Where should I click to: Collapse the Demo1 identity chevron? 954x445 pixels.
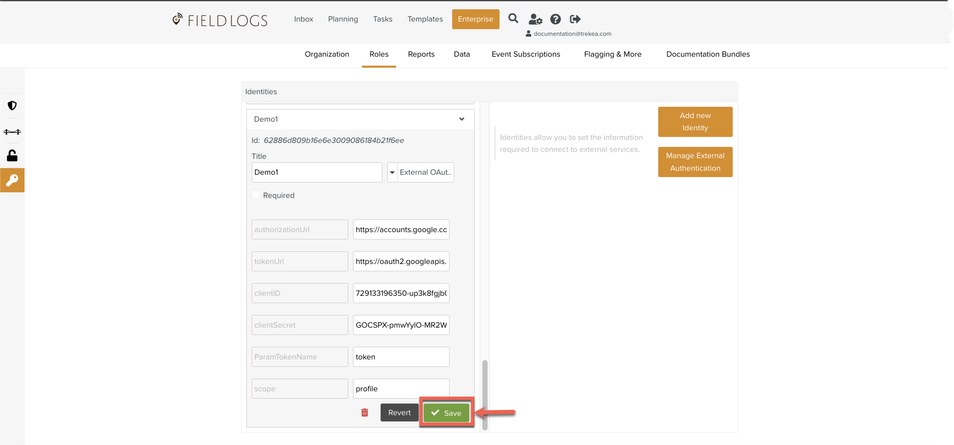[x=461, y=119]
